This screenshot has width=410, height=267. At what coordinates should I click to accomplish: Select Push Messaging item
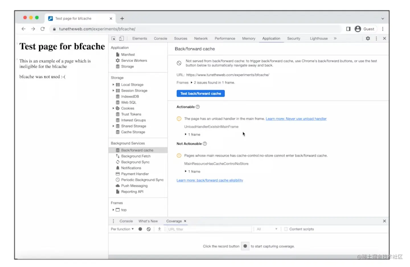[134, 186]
